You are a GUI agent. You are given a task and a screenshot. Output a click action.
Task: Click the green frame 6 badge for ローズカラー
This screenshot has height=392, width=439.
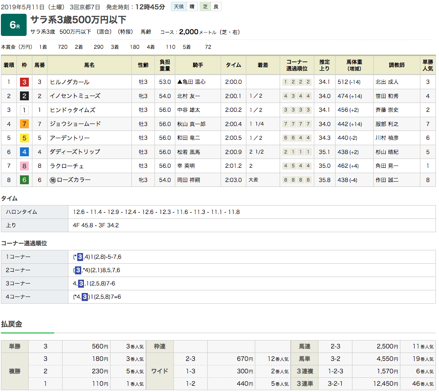pos(24,180)
